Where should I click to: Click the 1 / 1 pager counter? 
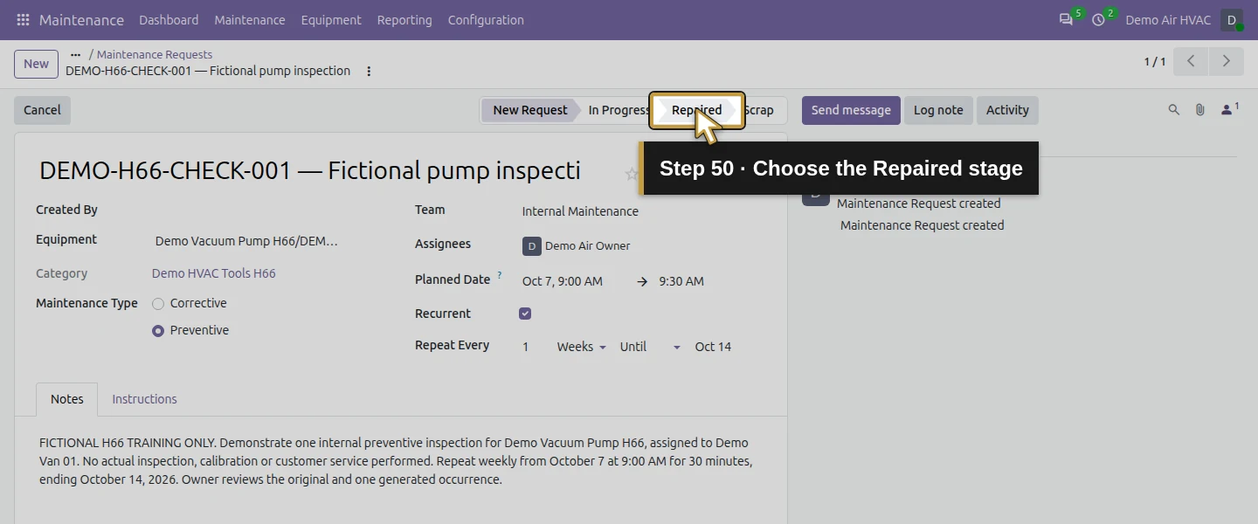click(1155, 62)
